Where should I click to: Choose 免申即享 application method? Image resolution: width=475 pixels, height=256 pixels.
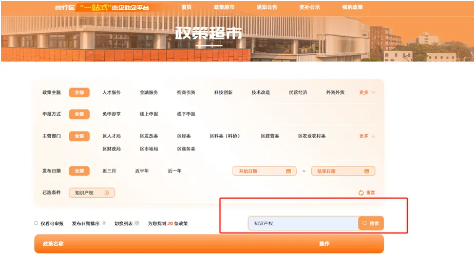pos(111,114)
